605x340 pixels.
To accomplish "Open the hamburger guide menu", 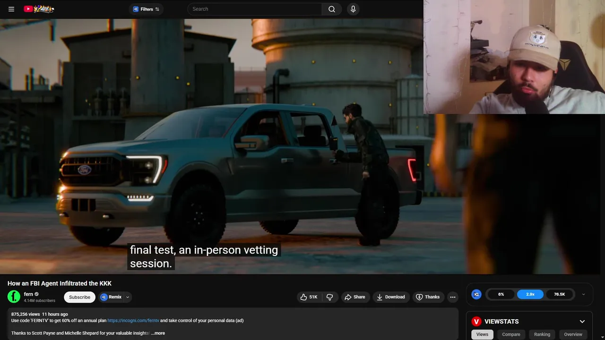I will 11,9.
